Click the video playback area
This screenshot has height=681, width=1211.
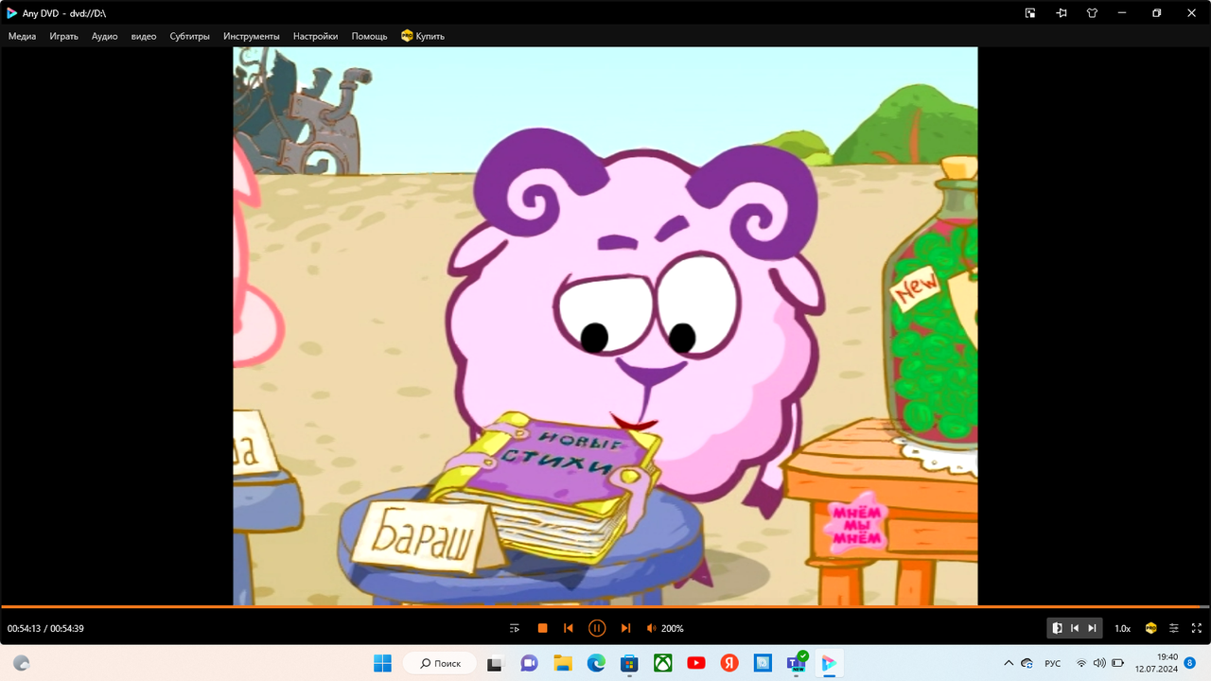tap(605, 325)
